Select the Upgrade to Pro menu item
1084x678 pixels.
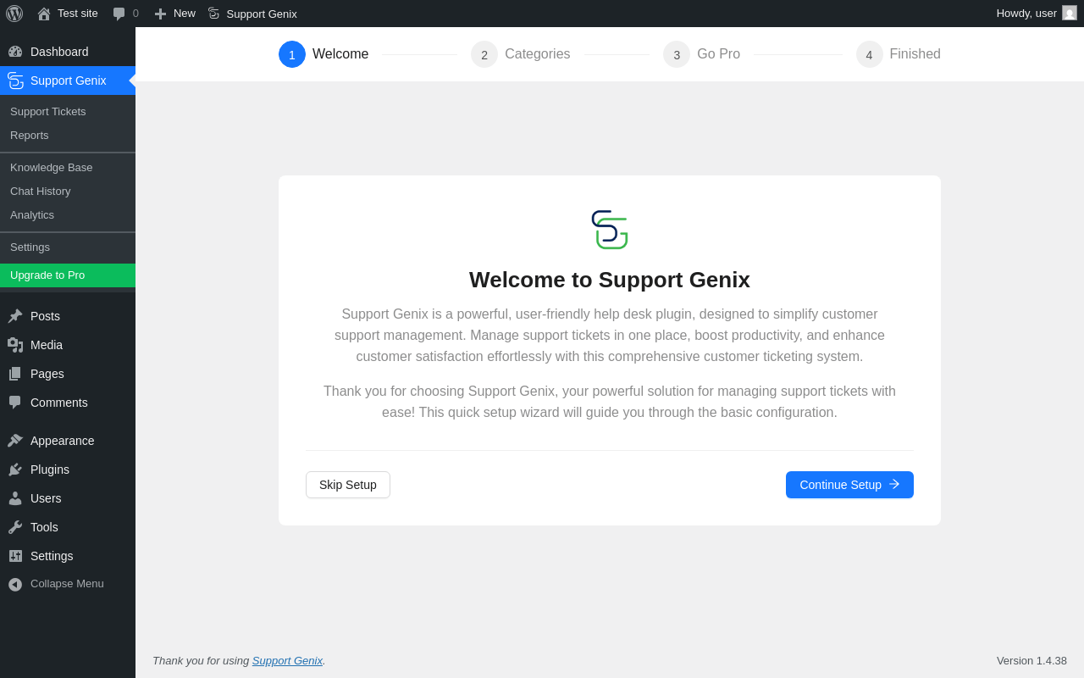[x=68, y=275]
